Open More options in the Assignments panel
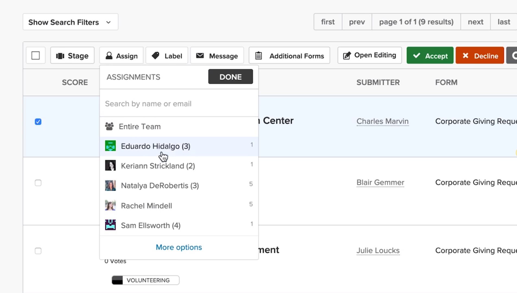 179,247
